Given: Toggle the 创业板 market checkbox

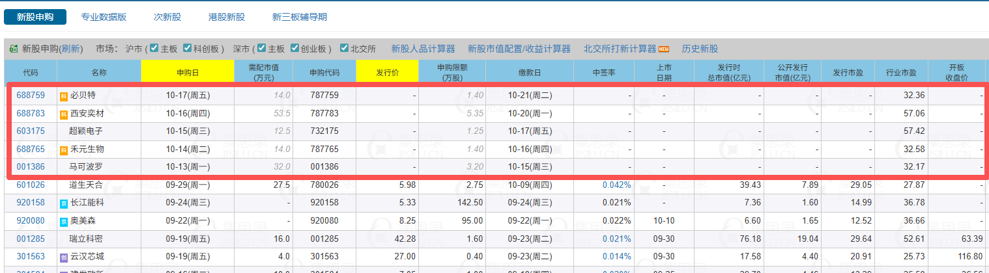Looking at the screenshot, I should [294, 48].
